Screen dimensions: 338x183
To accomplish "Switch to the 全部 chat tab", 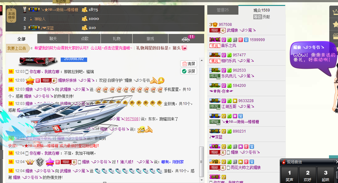I will click(x=21, y=39).
